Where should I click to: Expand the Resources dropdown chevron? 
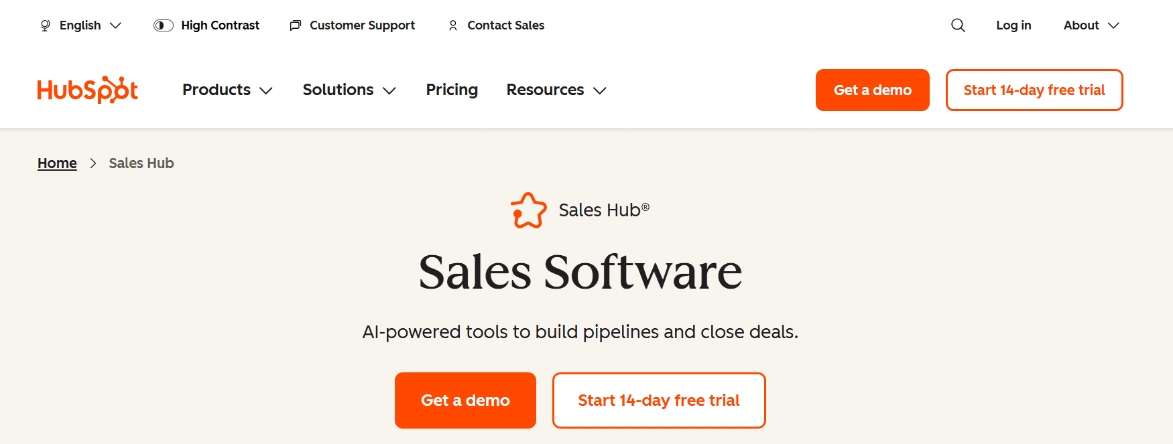[601, 90]
